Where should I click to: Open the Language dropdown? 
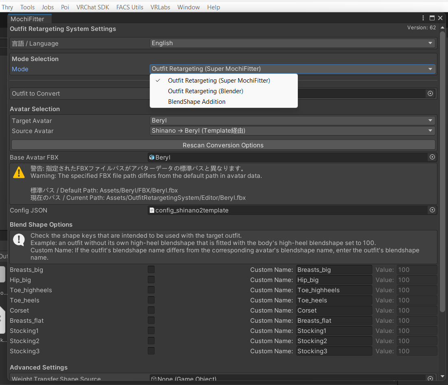click(292, 43)
